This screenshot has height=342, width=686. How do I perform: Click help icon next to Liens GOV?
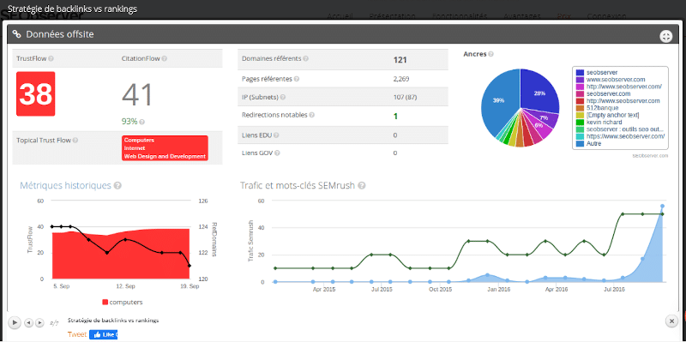coord(277,153)
